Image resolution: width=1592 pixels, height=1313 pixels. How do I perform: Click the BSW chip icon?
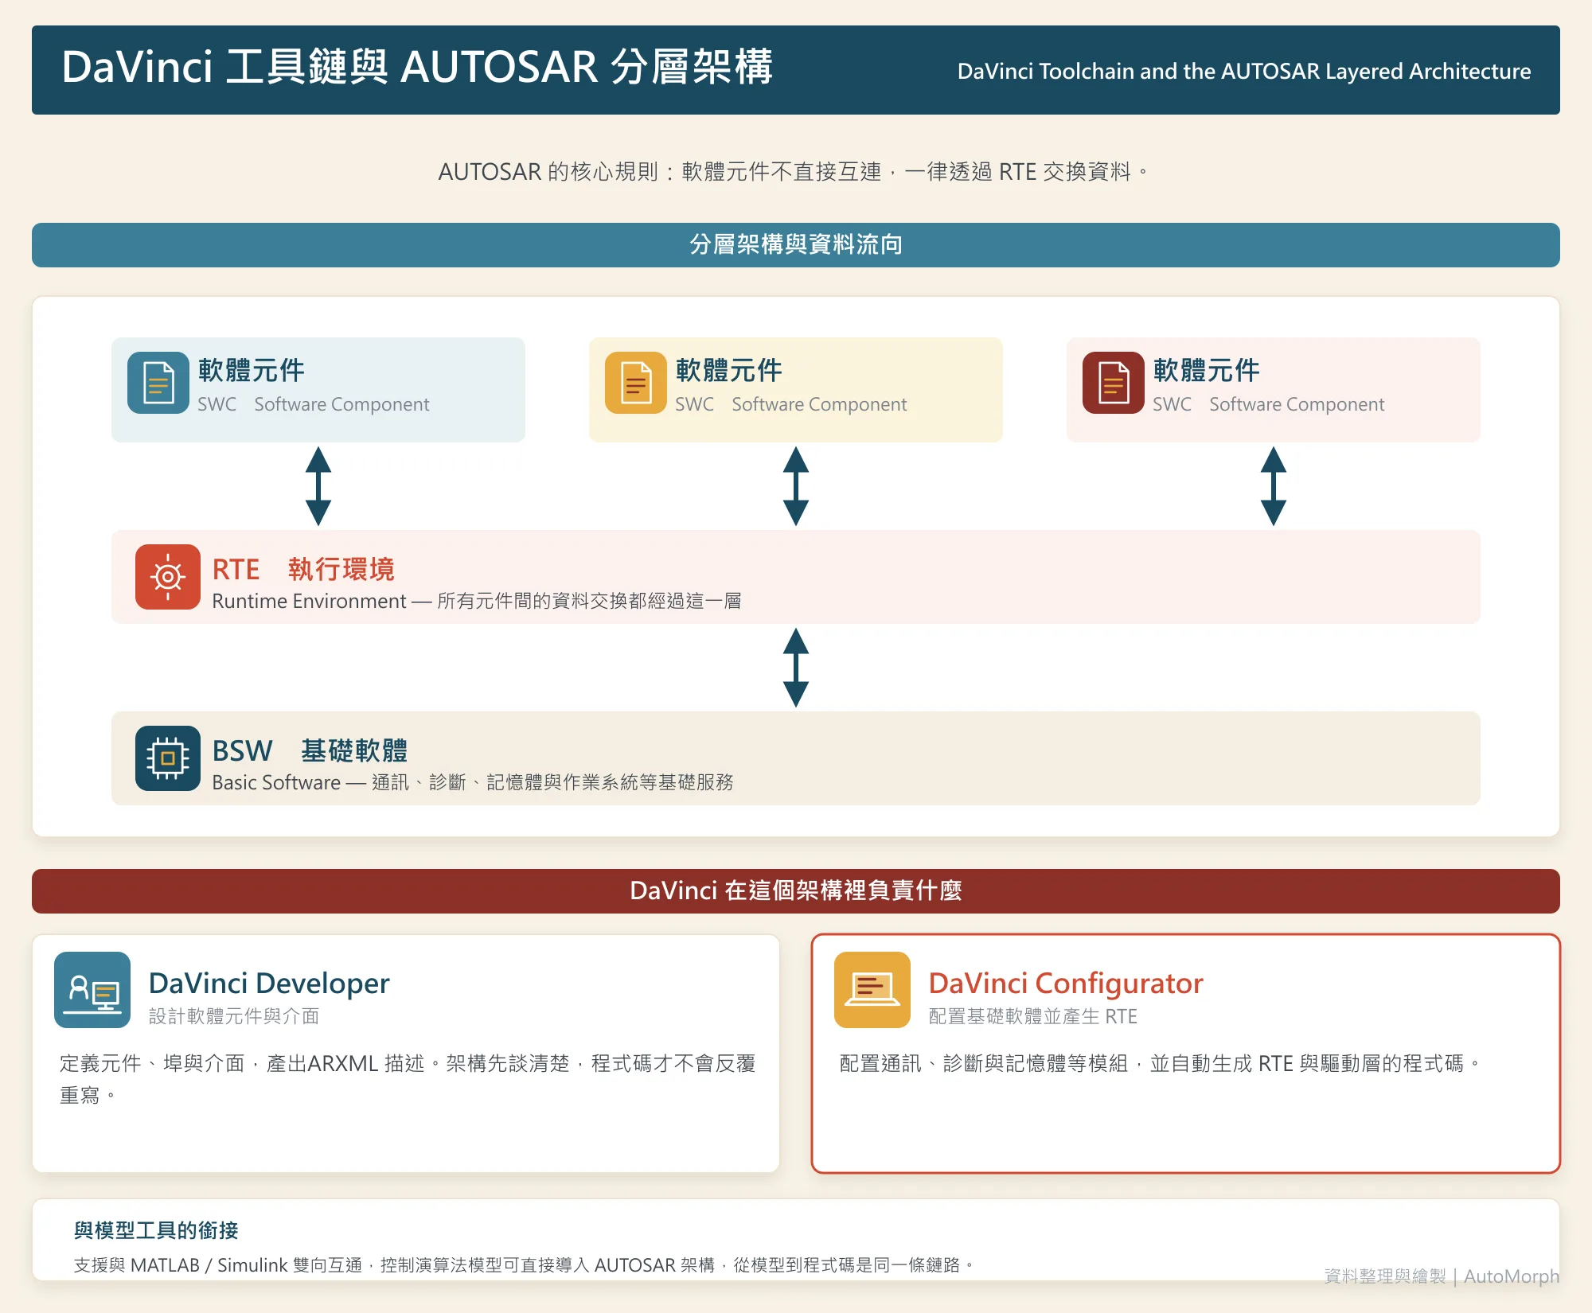tap(168, 758)
